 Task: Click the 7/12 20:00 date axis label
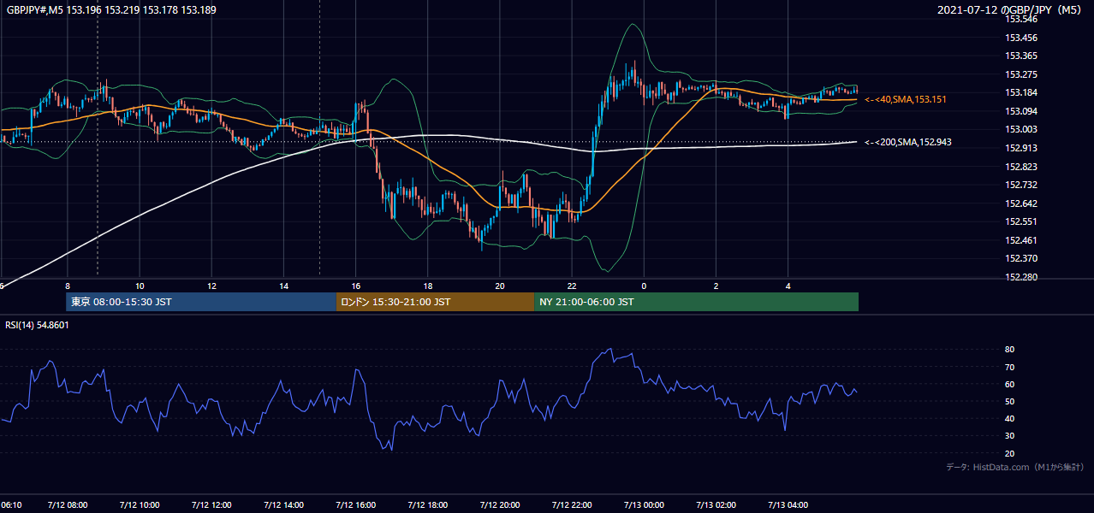[500, 505]
